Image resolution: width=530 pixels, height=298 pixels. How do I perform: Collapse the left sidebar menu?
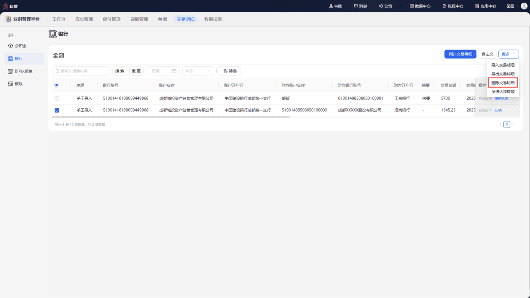[10, 35]
